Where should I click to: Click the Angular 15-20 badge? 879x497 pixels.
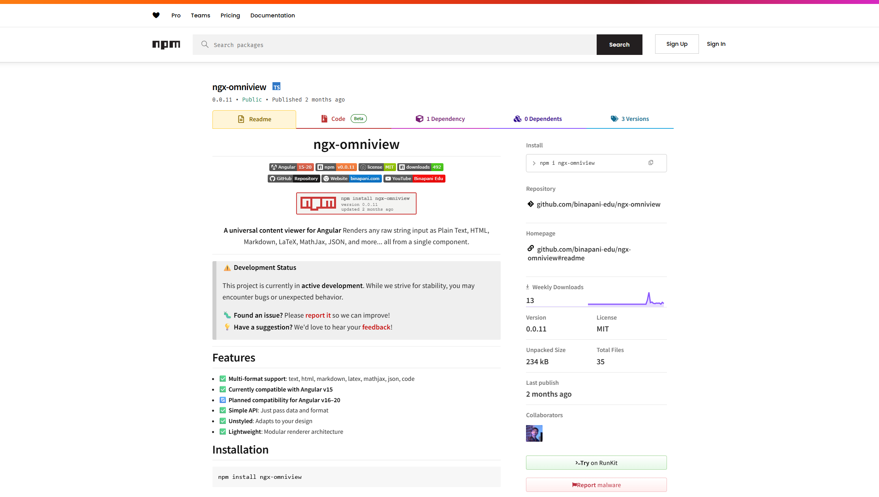point(291,167)
